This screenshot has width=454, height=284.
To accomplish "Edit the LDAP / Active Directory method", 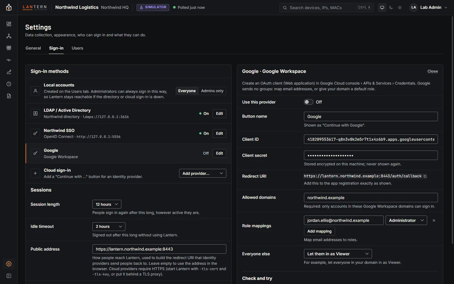I will [219, 114].
